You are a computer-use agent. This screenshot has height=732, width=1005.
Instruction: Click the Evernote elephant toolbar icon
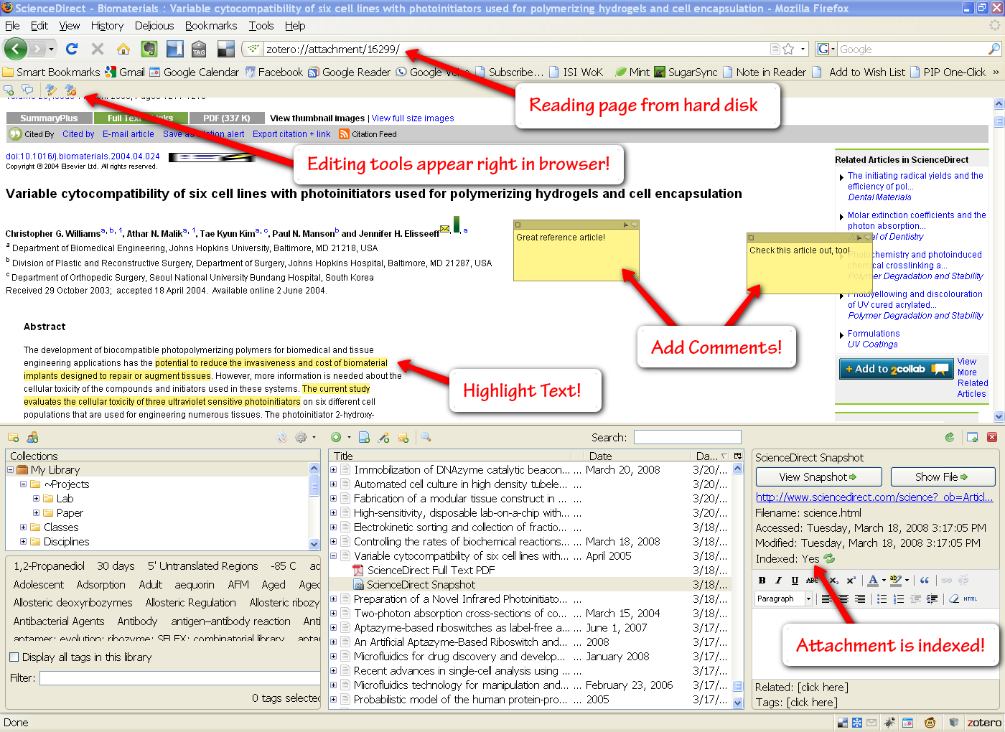149,49
